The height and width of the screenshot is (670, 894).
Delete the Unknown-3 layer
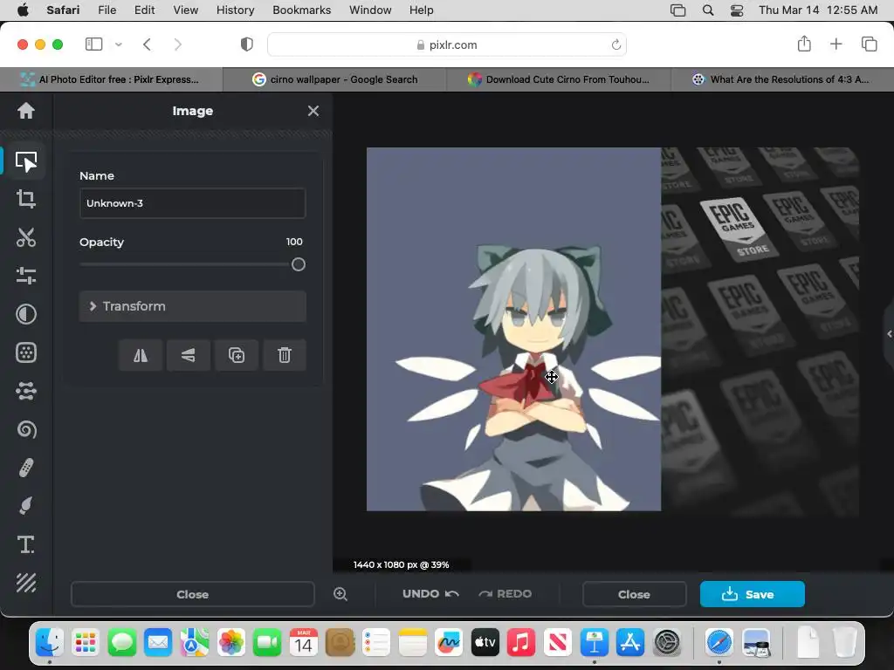coord(285,356)
